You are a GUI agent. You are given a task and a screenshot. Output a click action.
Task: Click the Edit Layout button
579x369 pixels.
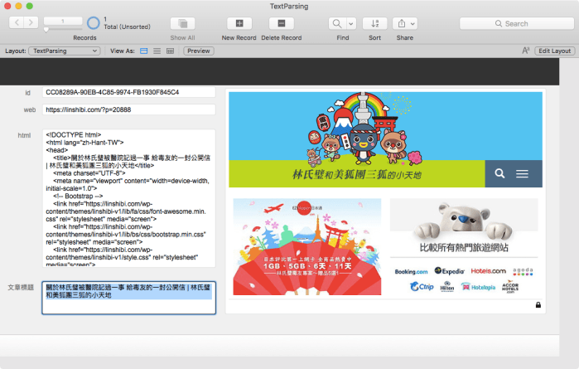(x=554, y=51)
